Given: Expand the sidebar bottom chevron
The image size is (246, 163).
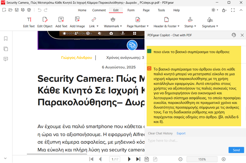Looking at the screenshot, I should [5, 158].
